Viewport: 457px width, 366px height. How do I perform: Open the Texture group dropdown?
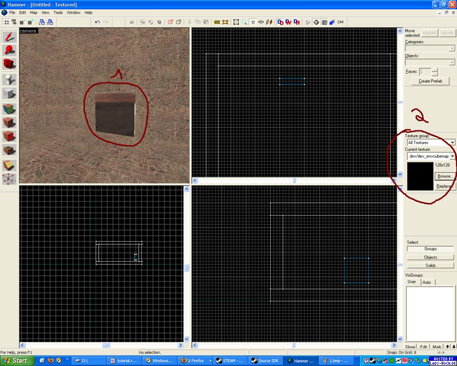(431, 142)
